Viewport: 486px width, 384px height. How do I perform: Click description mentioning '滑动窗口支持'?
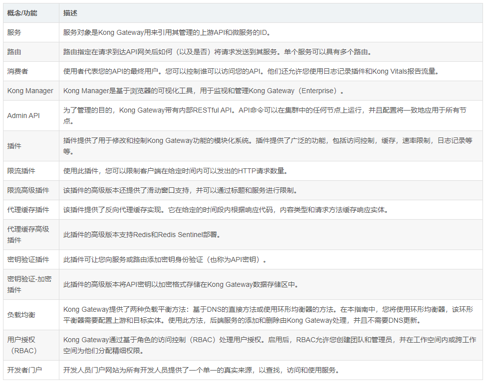tap(270, 190)
